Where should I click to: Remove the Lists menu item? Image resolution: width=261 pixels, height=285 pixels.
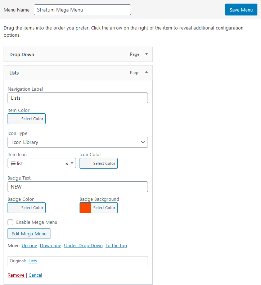click(16, 275)
